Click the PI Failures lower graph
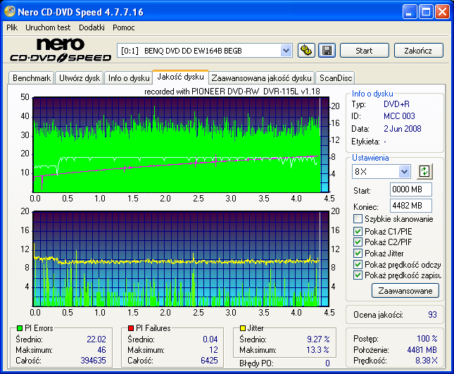The width and height of the screenshot is (454, 374). pos(181,258)
